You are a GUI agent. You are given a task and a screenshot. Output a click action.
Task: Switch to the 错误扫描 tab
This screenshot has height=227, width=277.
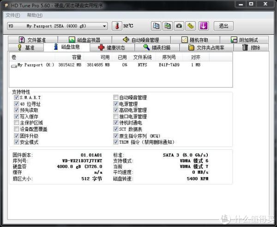pos(157,48)
